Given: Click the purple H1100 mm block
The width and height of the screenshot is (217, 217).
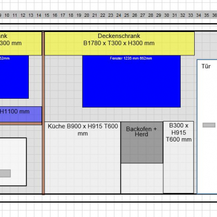Looking at the screenshot, I should [21, 114].
